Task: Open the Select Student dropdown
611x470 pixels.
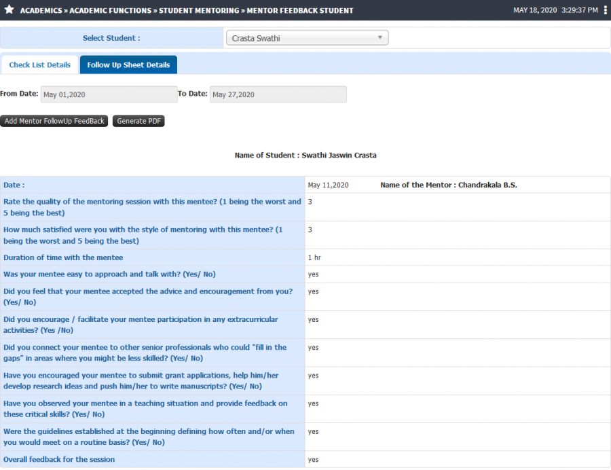Action: (x=307, y=38)
